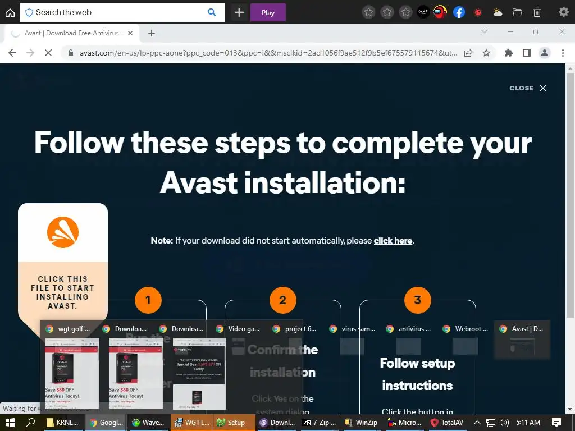
Task: Open the second 'Downloa...' window thumbnail
Action: [x=136, y=373]
